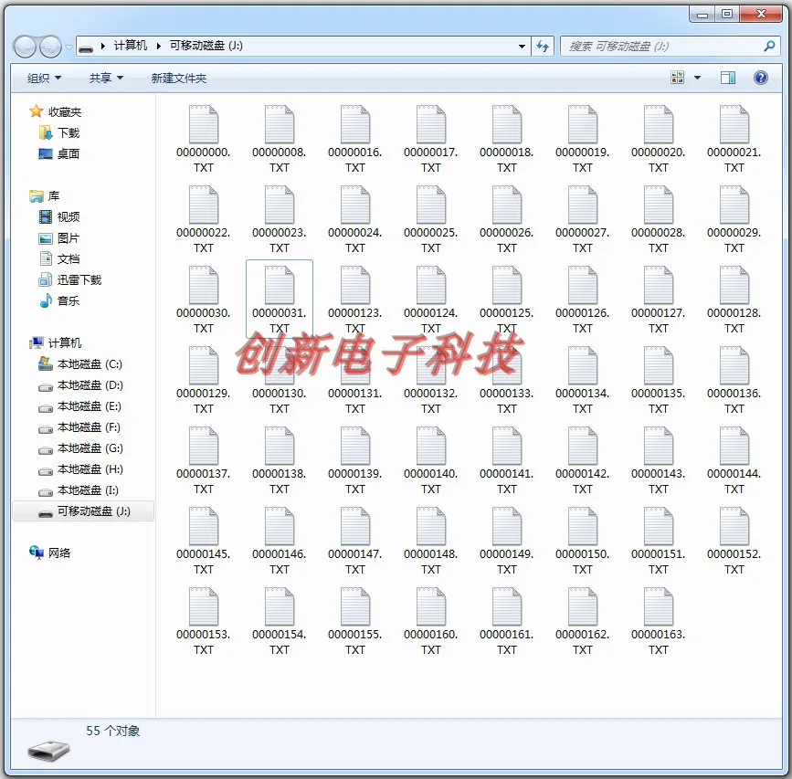This screenshot has width=792, height=779.
Task: Open recent pages dropdown beside navigation arrows
Action: click(x=69, y=47)
